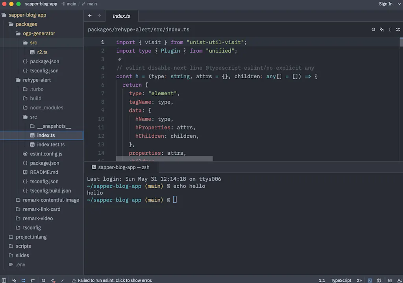Toggle selections cursor icon in editor toolbar

pyautogui.click(x=390, y=30)
